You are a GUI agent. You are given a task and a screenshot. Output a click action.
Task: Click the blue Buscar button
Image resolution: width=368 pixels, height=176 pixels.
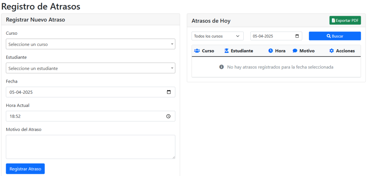pos(335,36)
